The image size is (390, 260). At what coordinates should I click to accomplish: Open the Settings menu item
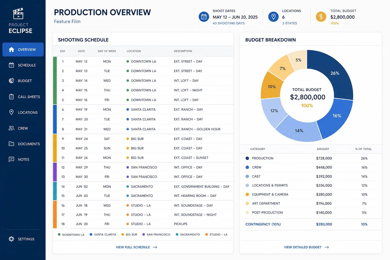point(23,239)
